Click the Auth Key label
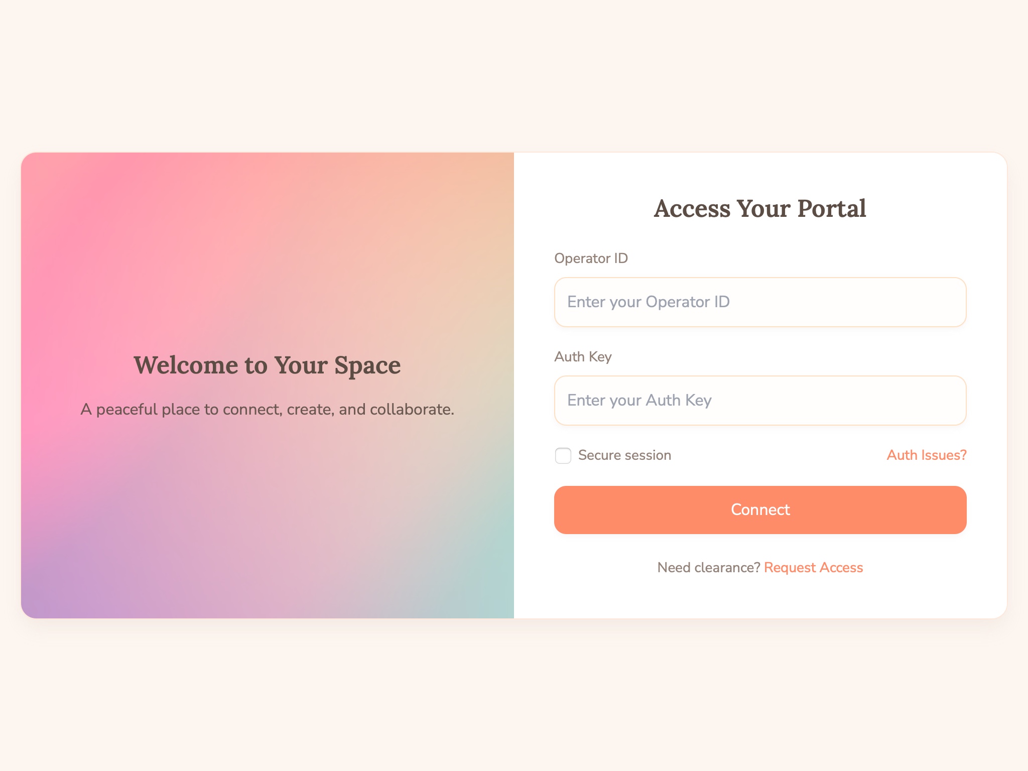The image size is (1028, 771). pos(582,356)
